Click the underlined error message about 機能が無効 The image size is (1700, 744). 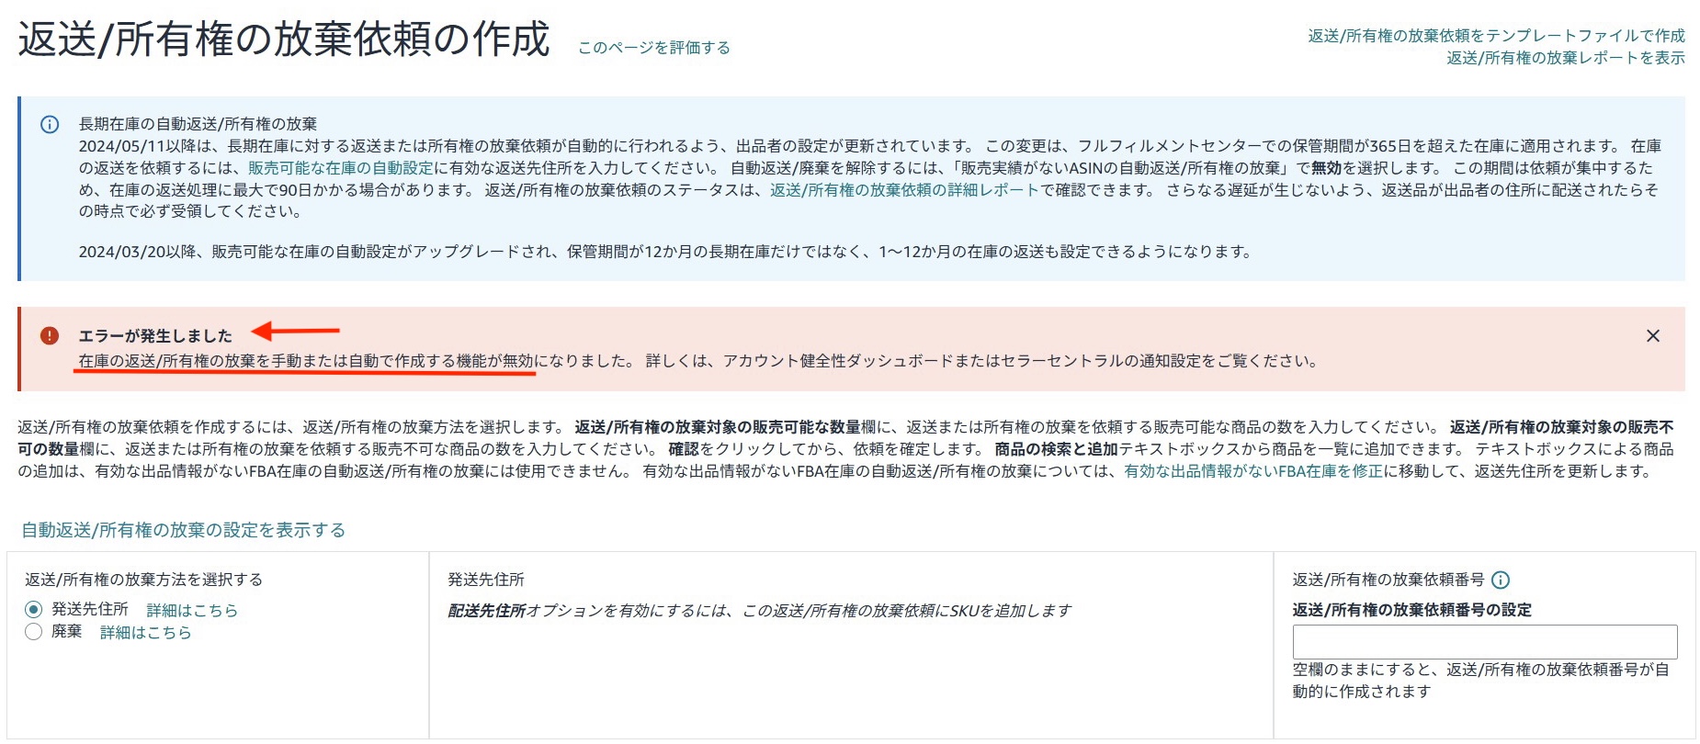click(306, 361)
